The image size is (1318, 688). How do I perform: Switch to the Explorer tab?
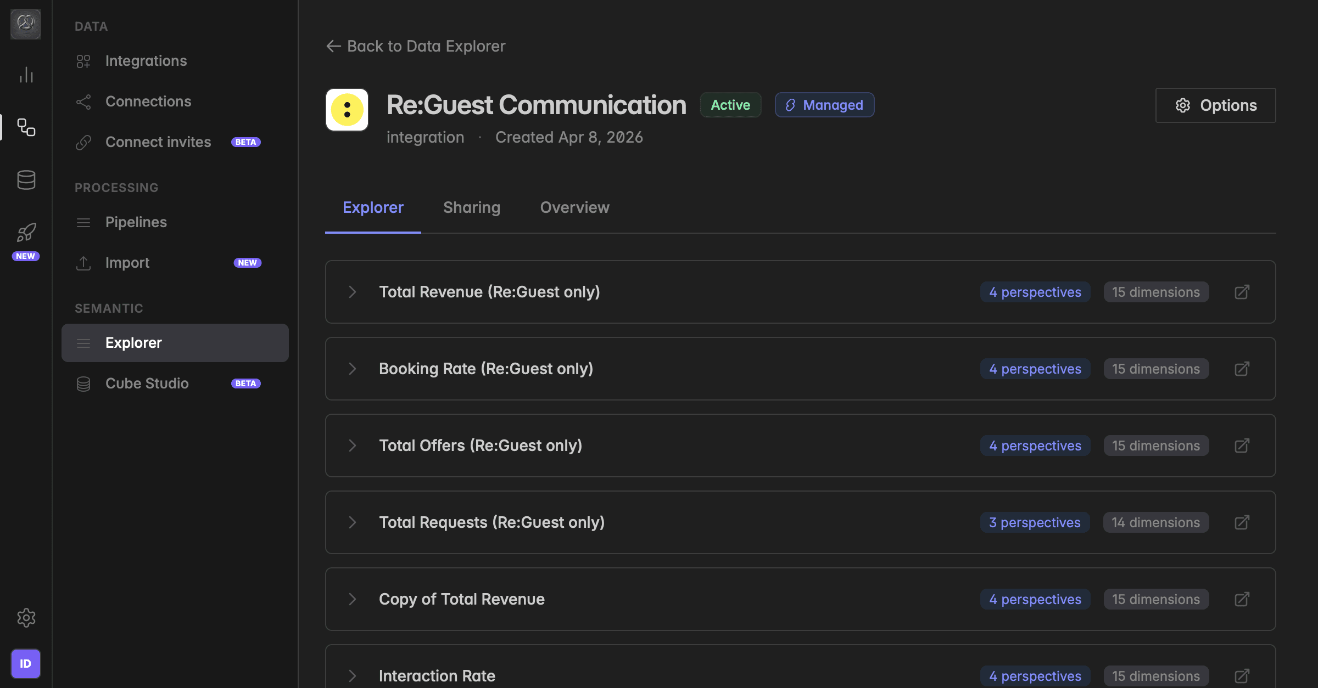tap(373, 207)
